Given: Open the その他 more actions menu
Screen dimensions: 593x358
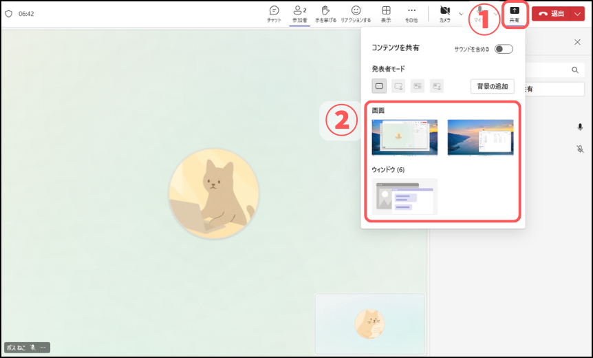Looking at the screenshot, I should pos(411,14).
